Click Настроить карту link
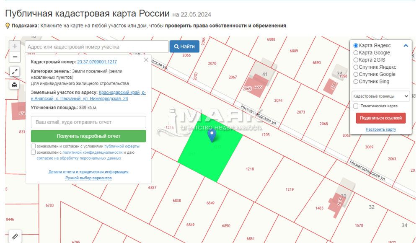 [380, 129]
